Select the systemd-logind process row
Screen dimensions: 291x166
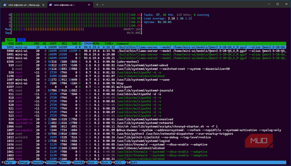(x=144, y=141)
